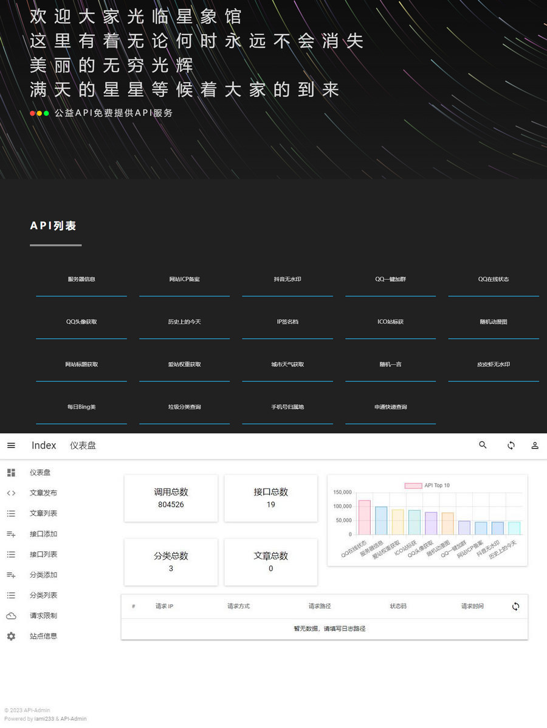
Task: Visit the iami233 footer link
Action: click(x=40, y=718)
